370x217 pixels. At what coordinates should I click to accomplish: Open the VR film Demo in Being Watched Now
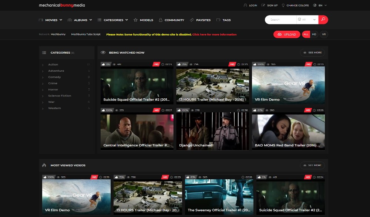(x=288, y=85)
